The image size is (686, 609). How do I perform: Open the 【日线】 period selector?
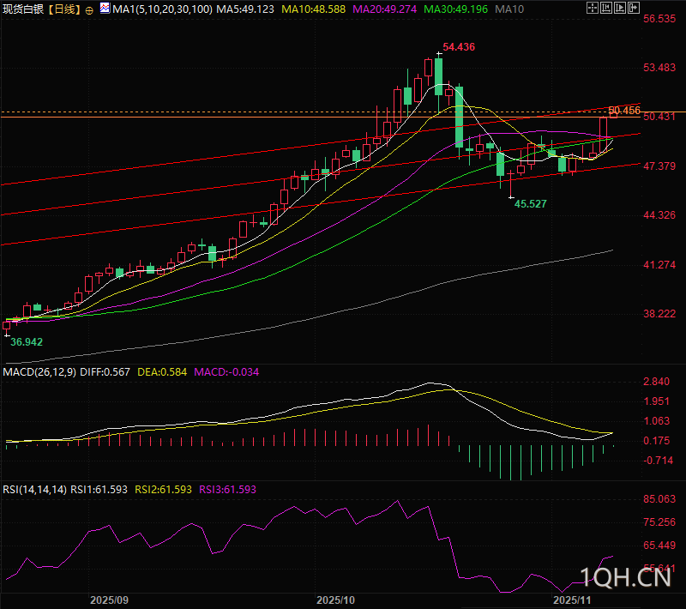[x=65, y=9]
